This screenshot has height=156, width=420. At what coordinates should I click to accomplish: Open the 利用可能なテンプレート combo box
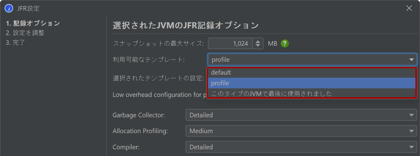click(x=312, y=60)
